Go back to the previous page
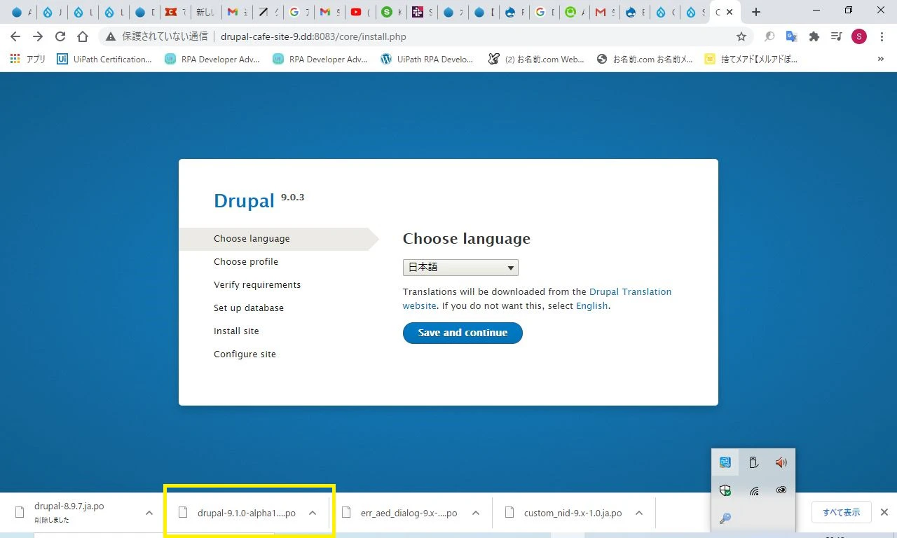The width and height of the screenshot is (897, 538). (15, 36)
